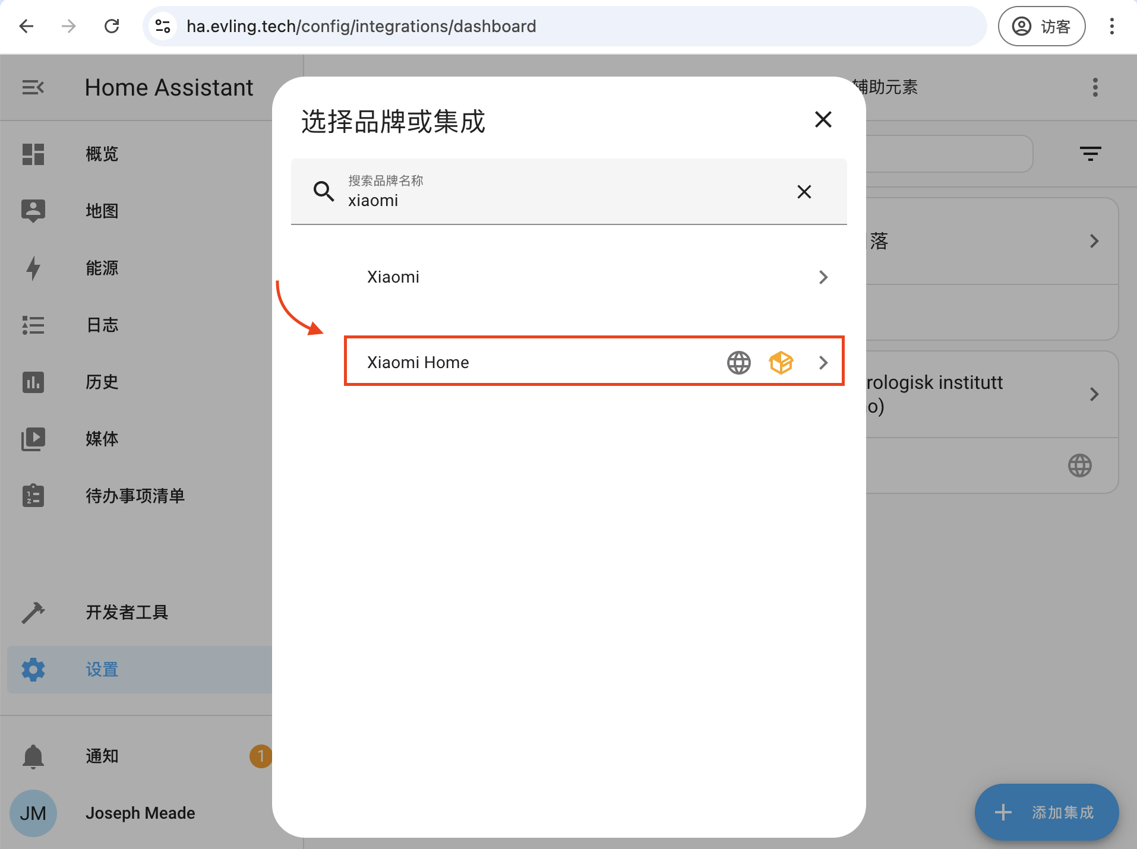Viewport: 1137px width, 849px height.
Task: Open 历史 history in sidebar
Action: (x=140, y=382)
